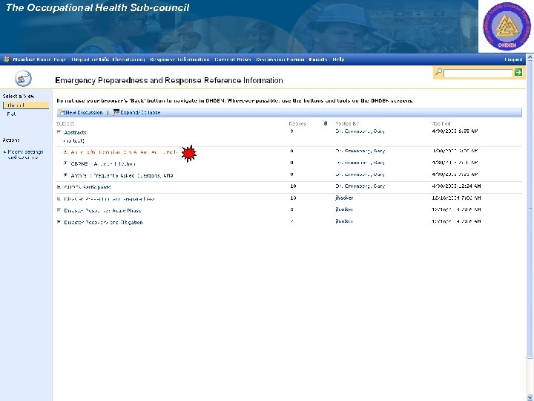Image resolution: width=534 pixels, height=401 pixels.
Task: Click the date 12/16/2004 7:00 AM
Action: point(456,198)
